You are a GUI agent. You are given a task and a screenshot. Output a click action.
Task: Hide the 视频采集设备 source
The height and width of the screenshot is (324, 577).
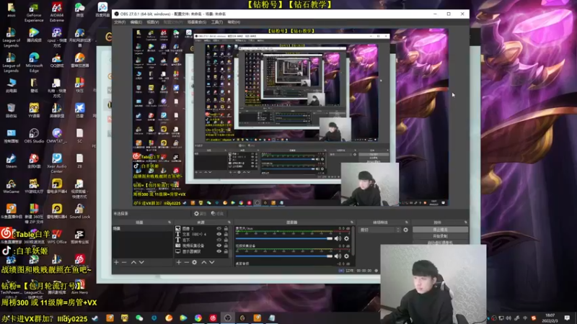[x=219, y=246]
